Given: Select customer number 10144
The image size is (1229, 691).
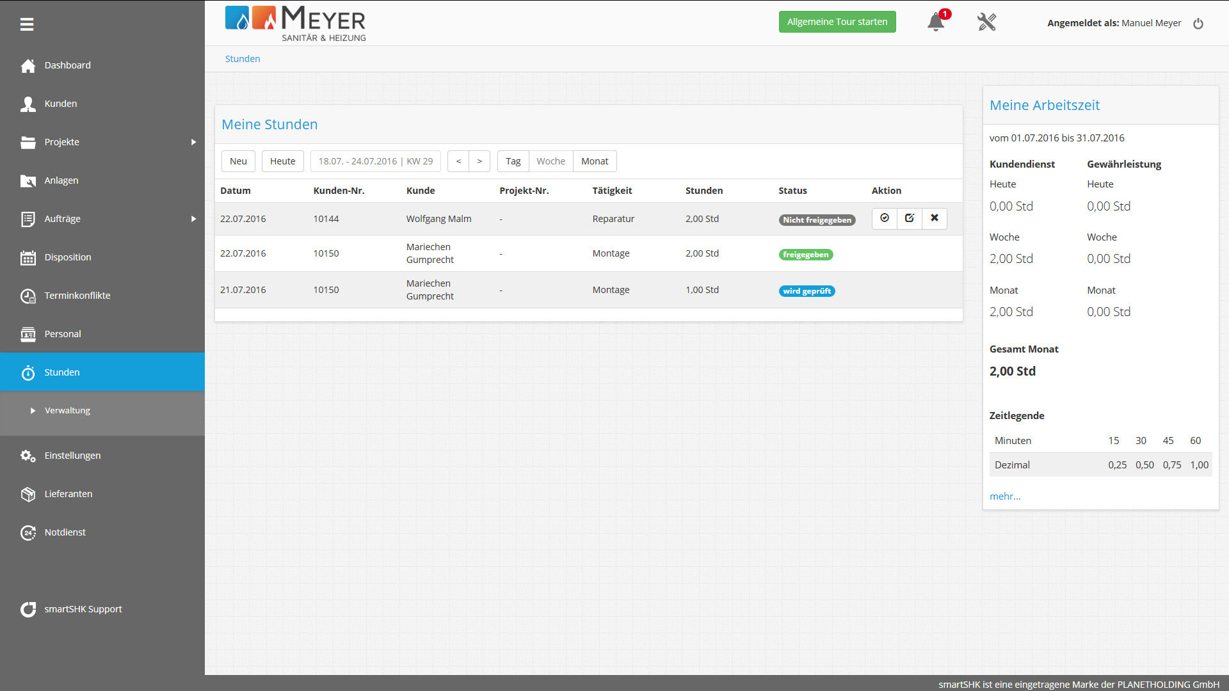Looking at the screenshot, I should (x=326, y=219).
